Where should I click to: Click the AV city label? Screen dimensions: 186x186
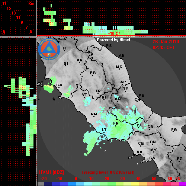coord(154,150)
